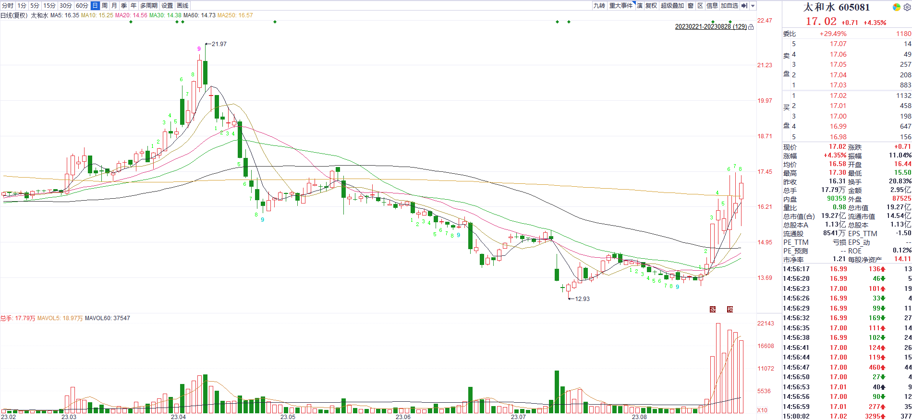Click the 23.08 date axis label

[x=639, y=417]
